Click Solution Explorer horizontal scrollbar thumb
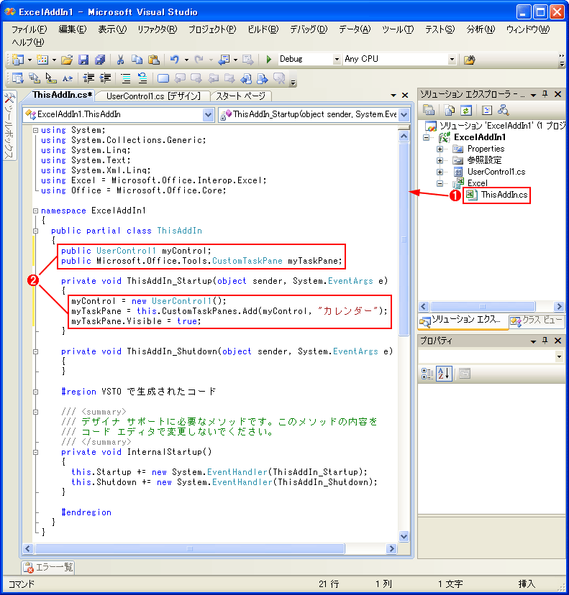 [x=483, y=306]
